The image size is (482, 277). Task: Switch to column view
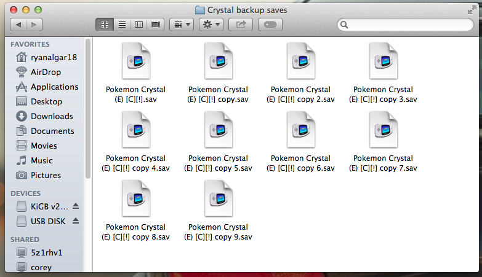coord(139,25)
